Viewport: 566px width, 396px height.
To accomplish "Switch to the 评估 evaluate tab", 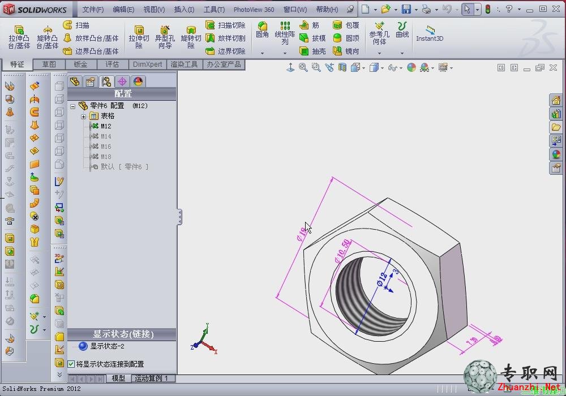I will point(112,64).
